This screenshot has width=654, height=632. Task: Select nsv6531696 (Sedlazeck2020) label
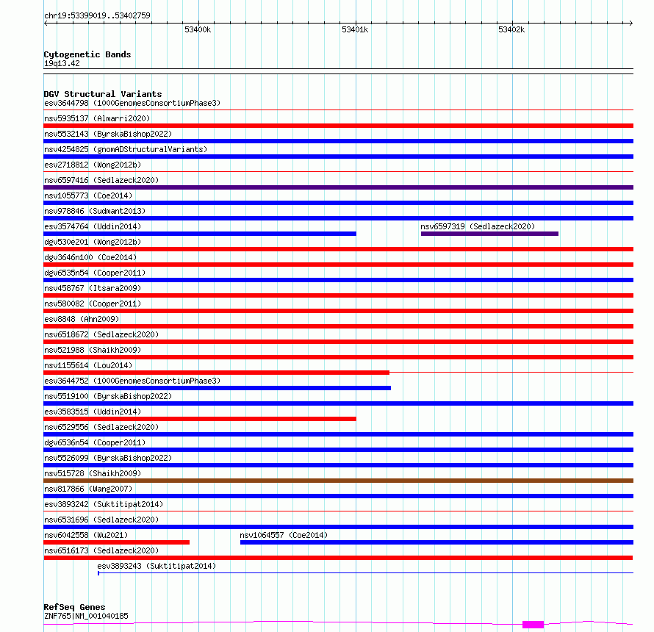click(x=101, y=520)
